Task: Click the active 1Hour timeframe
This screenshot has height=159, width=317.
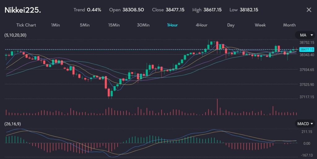Action: pyautogui.click(x=172, y=25)
